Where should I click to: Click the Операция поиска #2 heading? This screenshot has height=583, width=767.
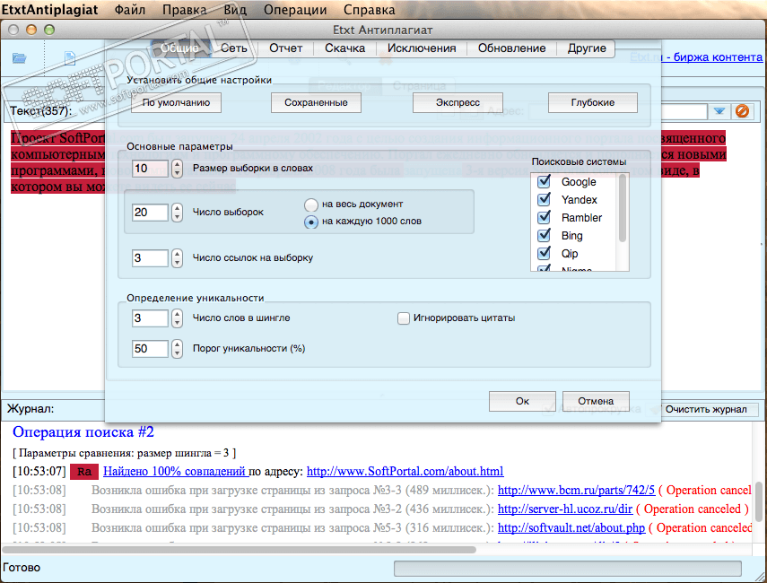tap(83, 432)
